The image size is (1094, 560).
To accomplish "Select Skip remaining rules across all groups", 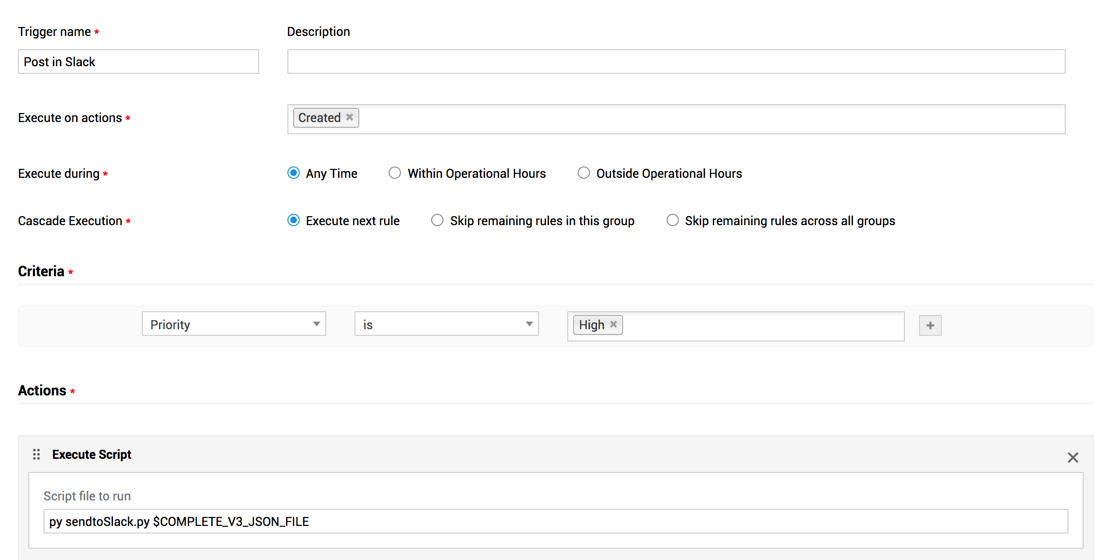I will click(x=672, y=220).
